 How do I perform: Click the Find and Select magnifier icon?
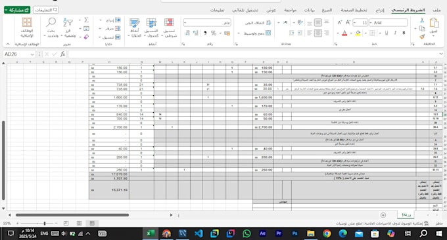click(x=51, y=22)
